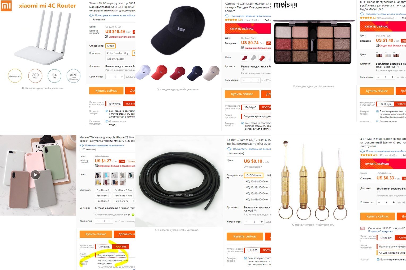Choose the red cap color swatch
Image resolution: width=406 pixels, height=270 pixels.
(x=262, y=58)
